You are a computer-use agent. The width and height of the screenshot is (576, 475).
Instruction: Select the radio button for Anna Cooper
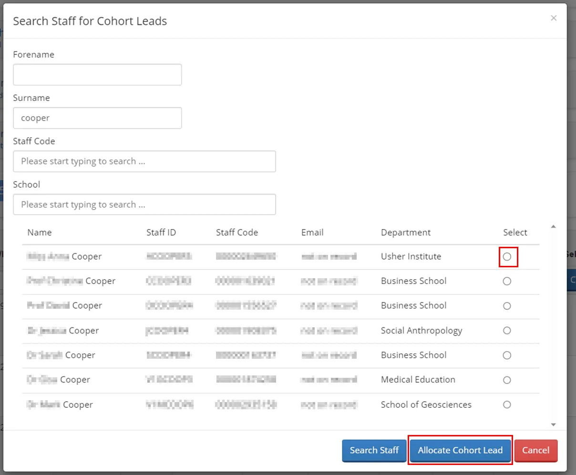point(507,256)
